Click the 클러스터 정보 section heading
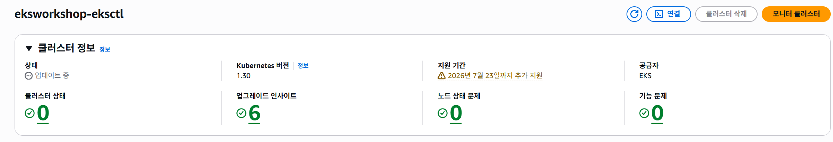This screenshot has width=833, height=142. point(66,48)
